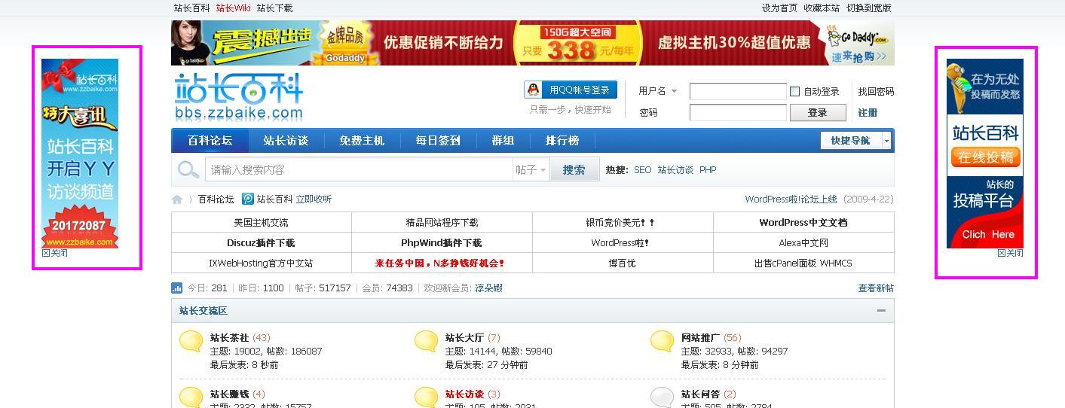1065x408 pixels.
Task: Click the 站长大厅 speech bubble icon
Action: (427, 341)
